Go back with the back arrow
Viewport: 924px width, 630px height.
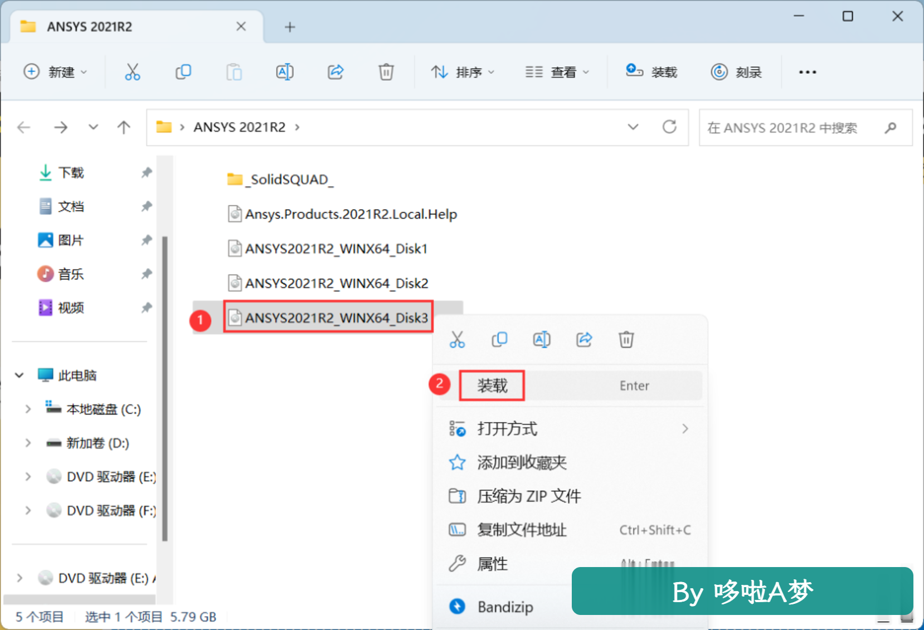click(x=23, y=128)
